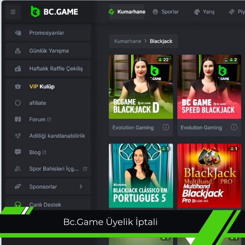Open info icon for BC Game Speed Blackjack
Viewport: 245px width, 245px height.
point(234,127)
